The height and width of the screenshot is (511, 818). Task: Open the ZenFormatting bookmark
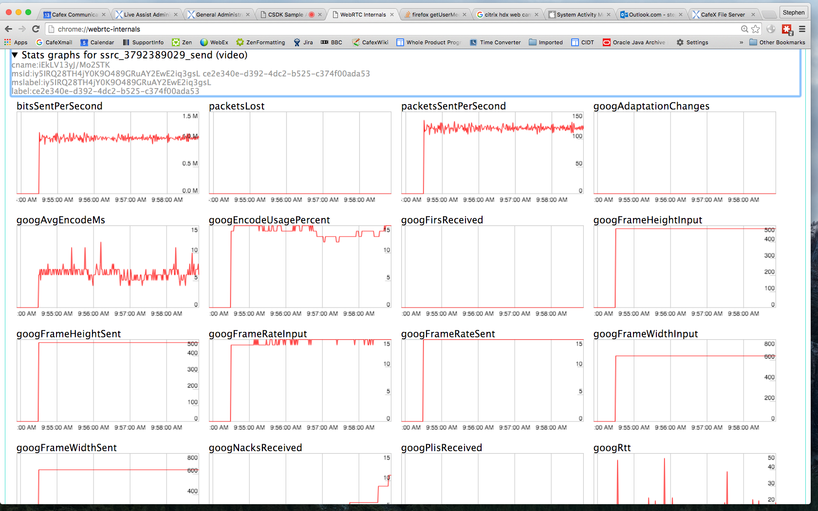[x=260, y=42]
